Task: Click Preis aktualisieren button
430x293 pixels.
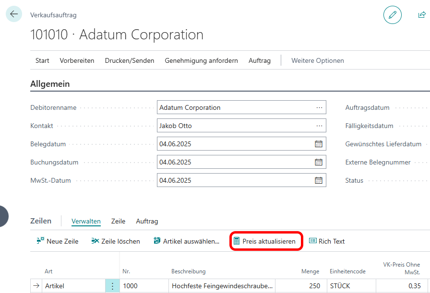Action: [x=264, y=241]
